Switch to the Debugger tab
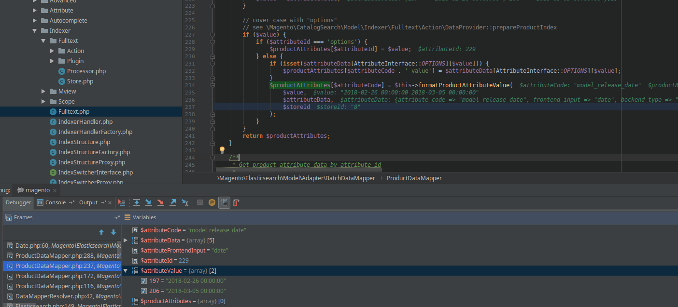This screenshot has height=307, width=678. click(x=18, y=202)
